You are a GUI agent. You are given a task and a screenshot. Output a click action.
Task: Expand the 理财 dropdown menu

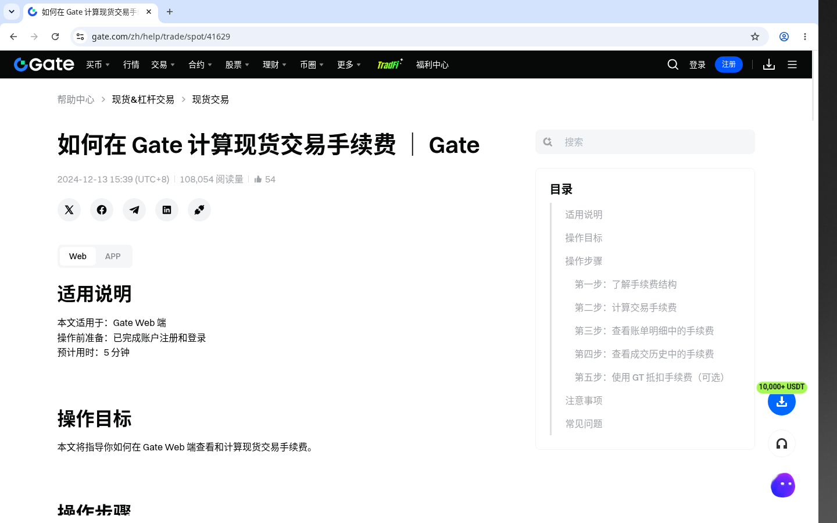pos(275,65)
